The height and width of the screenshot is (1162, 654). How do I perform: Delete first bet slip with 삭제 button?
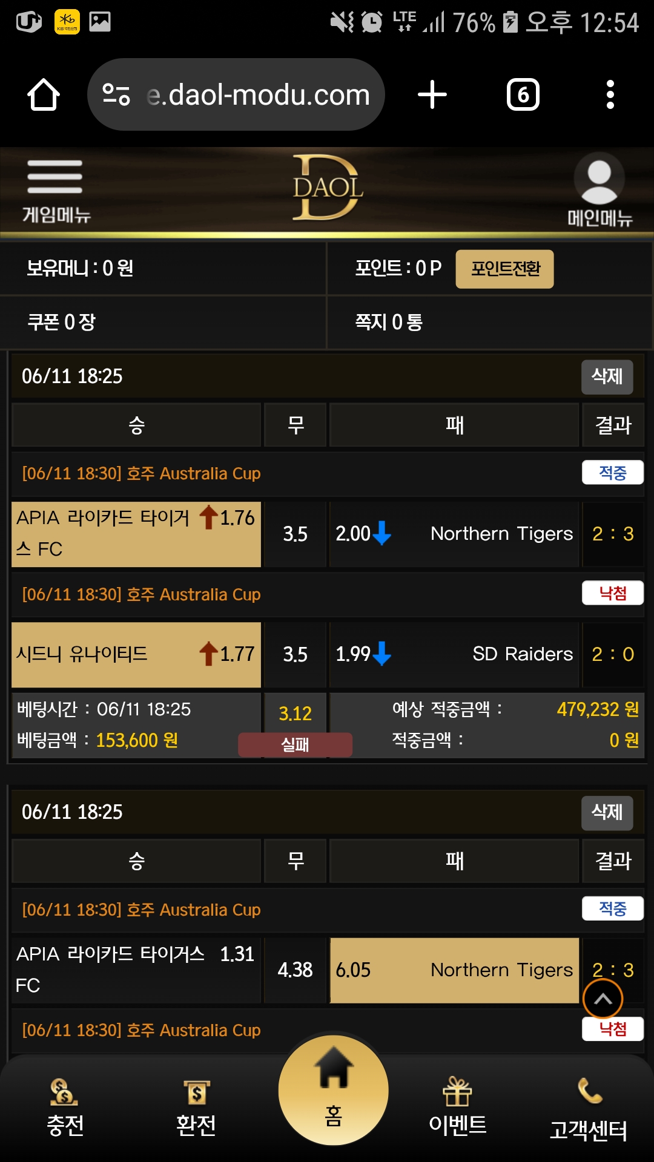tap(607, 376)
